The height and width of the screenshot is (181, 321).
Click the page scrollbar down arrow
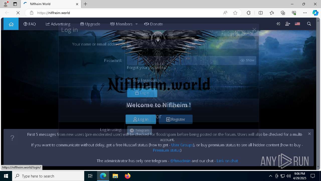pos(318,167)
